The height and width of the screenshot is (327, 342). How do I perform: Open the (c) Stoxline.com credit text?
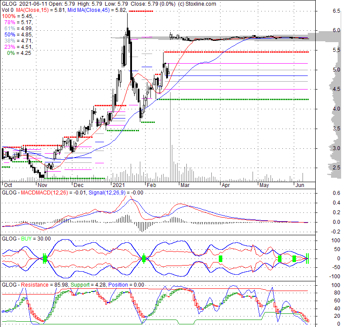(197, 4)
